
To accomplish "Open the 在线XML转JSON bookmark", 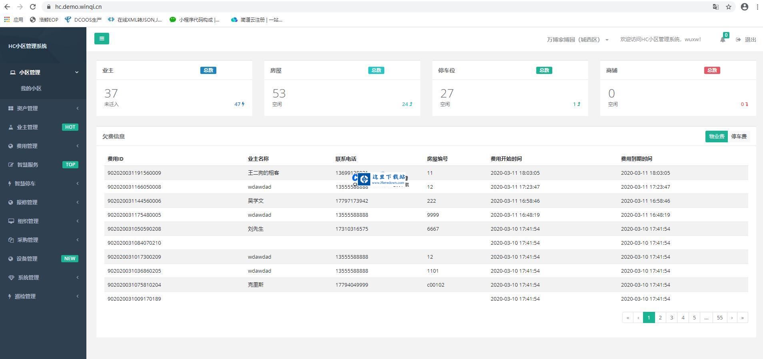I will (135, 20).
